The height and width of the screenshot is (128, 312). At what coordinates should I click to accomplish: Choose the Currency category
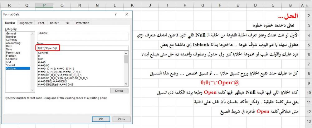click(x=12, y=40)
